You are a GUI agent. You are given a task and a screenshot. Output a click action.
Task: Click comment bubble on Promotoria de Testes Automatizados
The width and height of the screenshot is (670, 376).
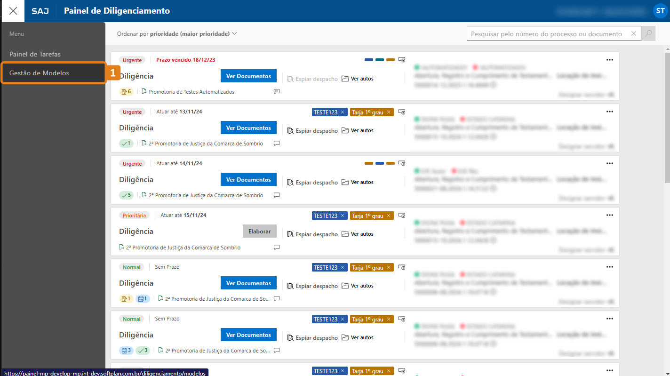(277, 92)
